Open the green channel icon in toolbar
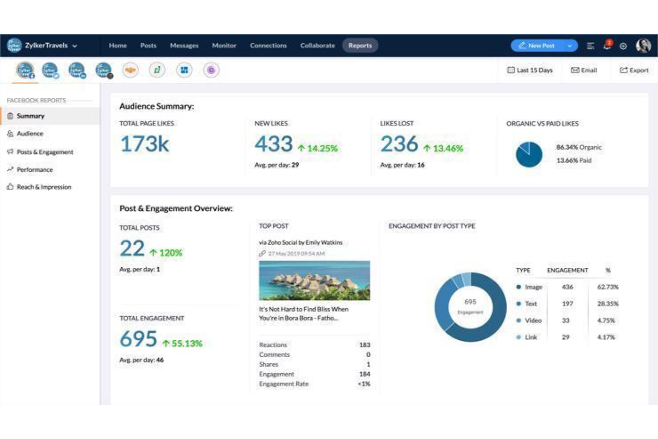 click(x=157, y=70)
